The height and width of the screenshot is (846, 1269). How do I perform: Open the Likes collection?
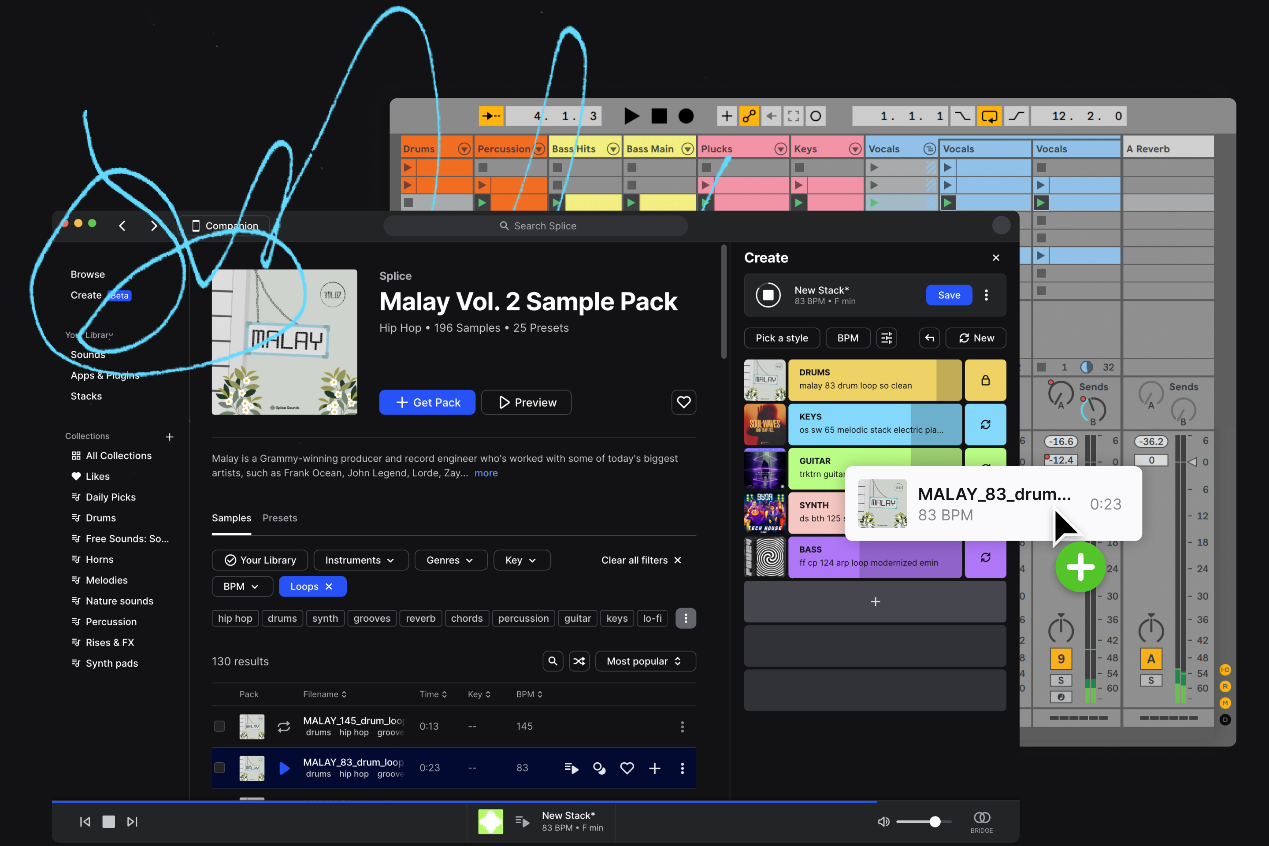coord(91,476)
